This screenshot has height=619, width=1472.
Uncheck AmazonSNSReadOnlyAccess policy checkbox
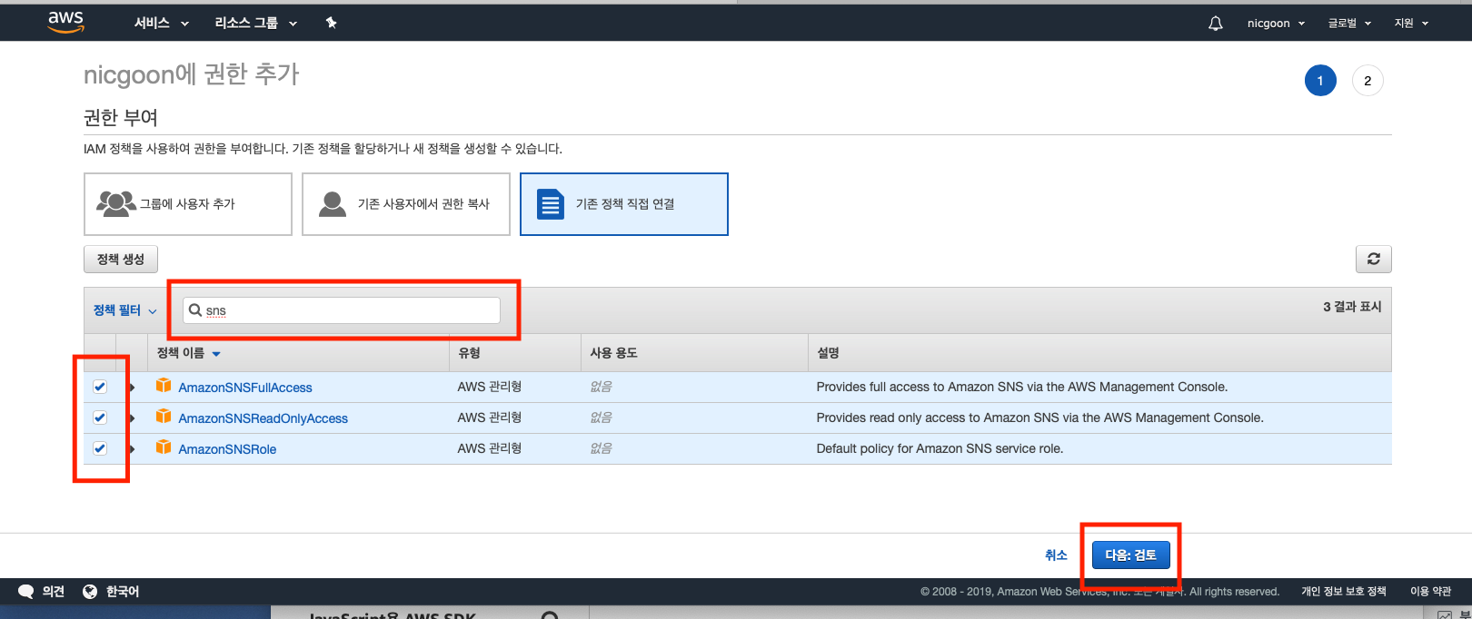[x=100, y=418]
